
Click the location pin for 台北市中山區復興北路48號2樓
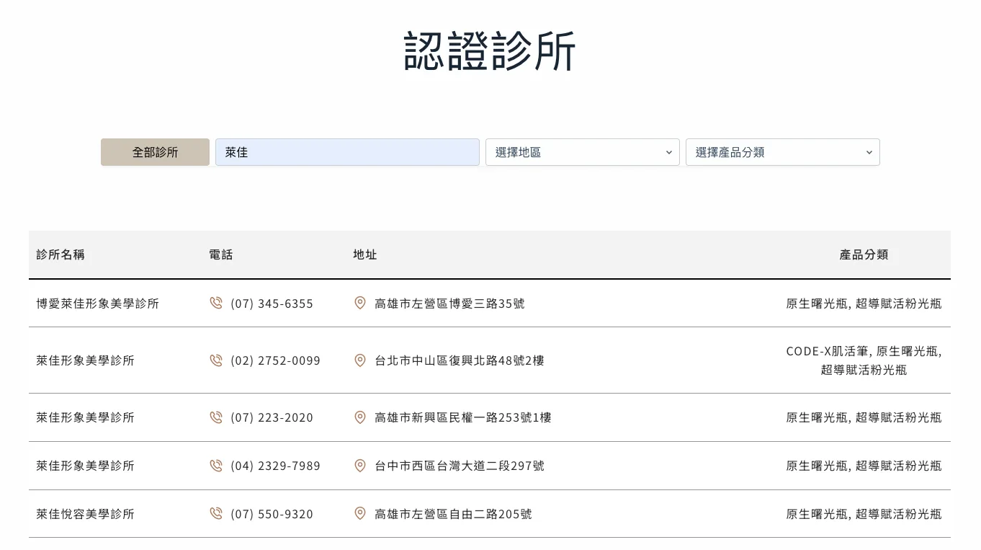tap(360, 360)
